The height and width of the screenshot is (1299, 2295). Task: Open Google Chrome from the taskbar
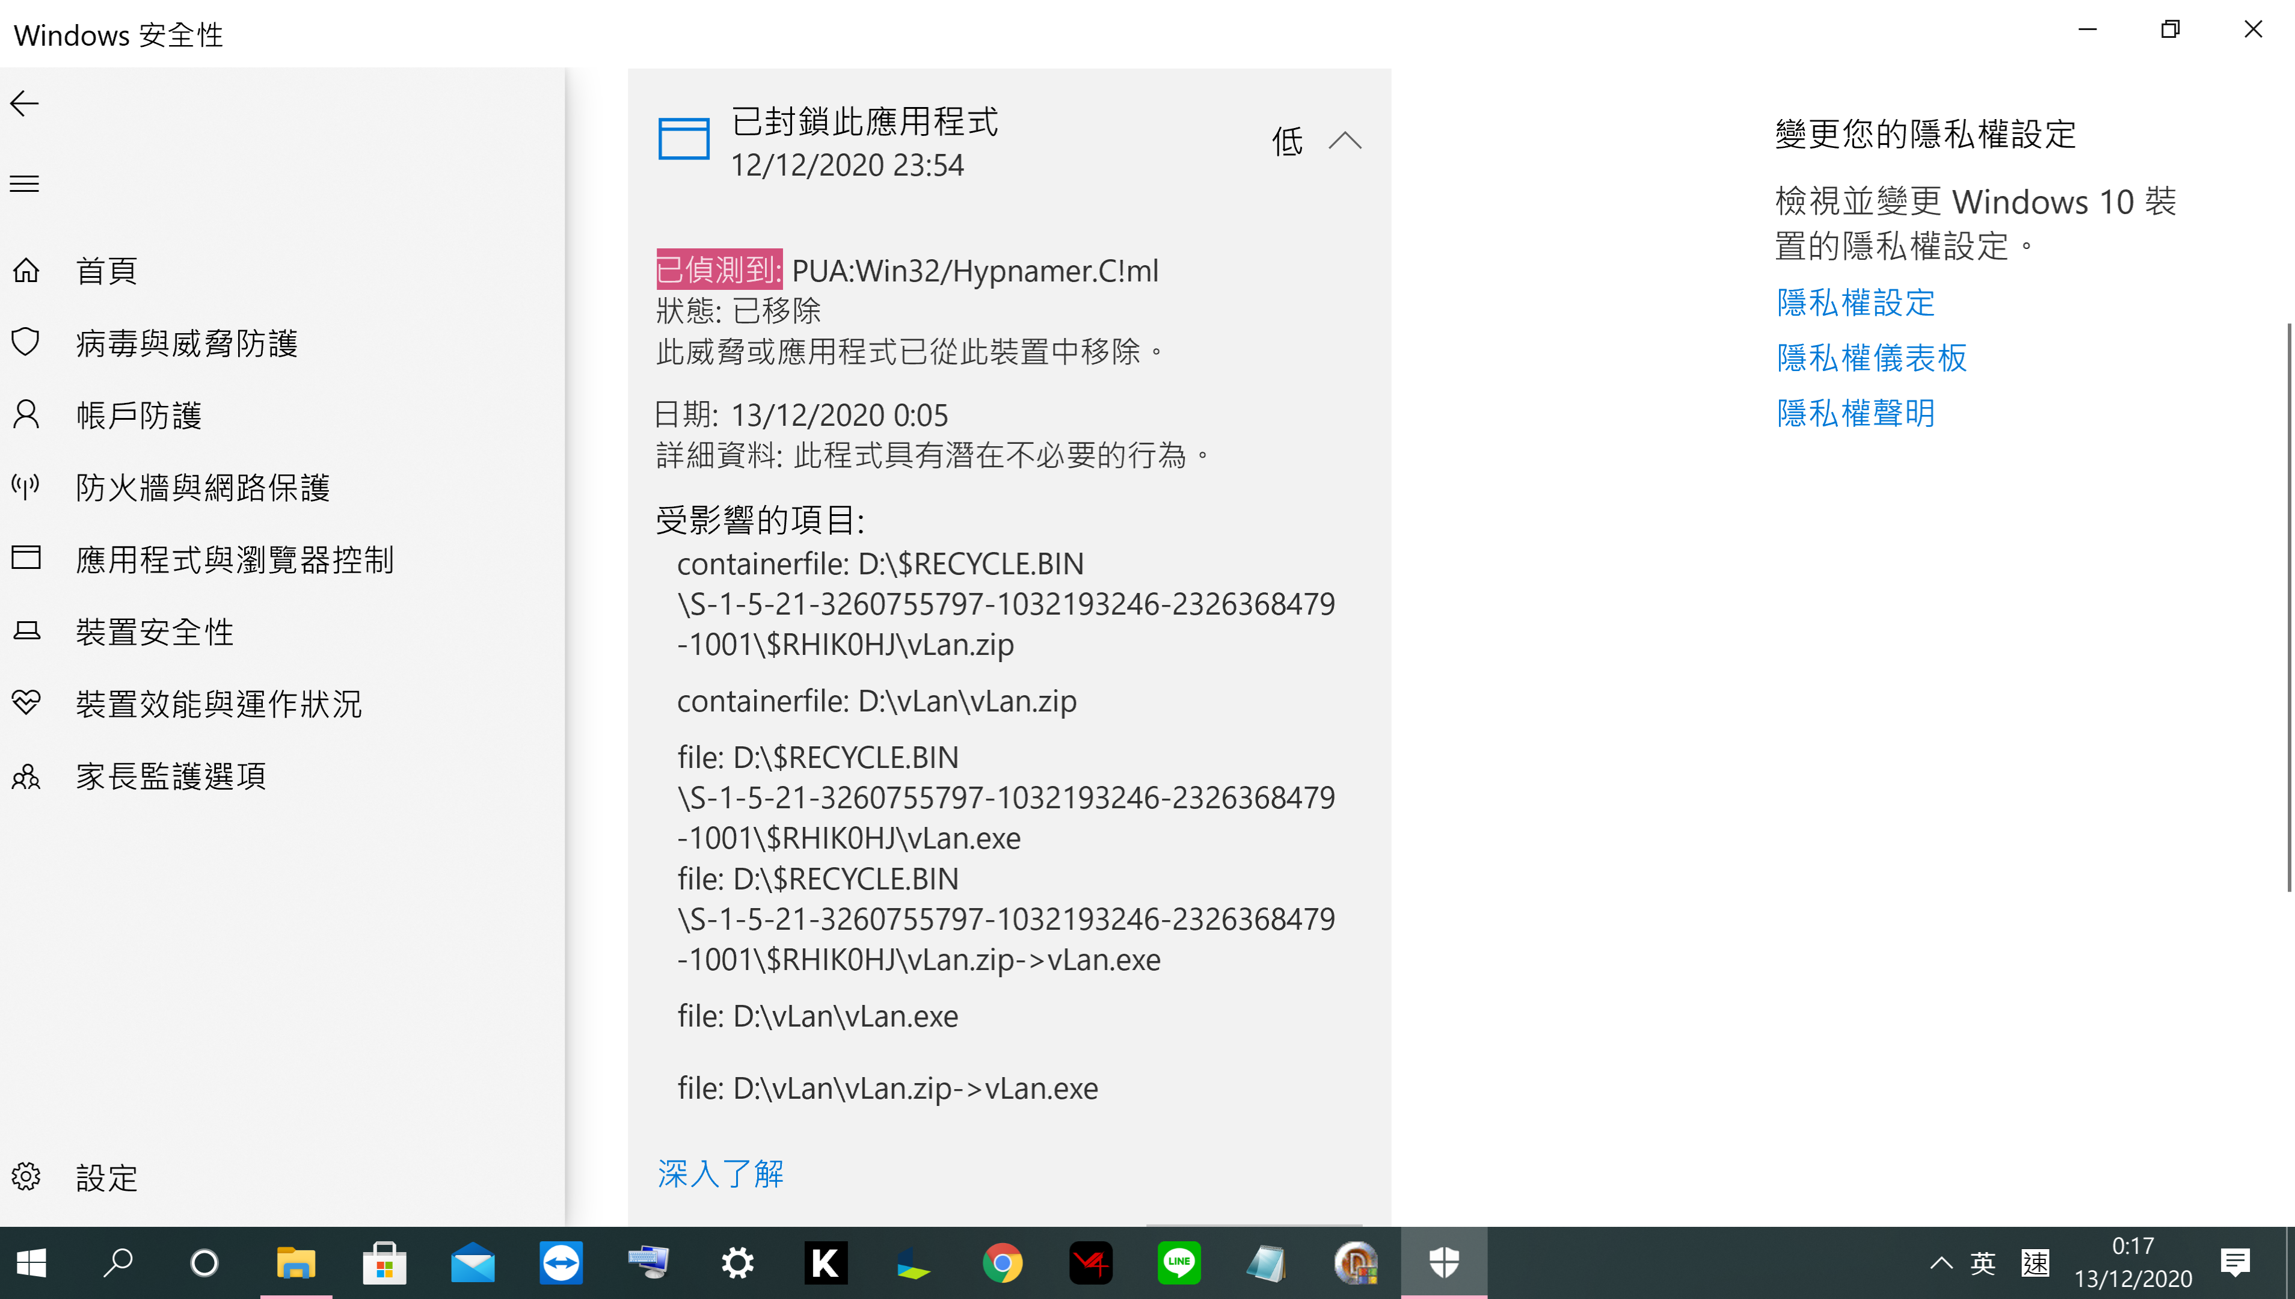click(1002, 1262)
